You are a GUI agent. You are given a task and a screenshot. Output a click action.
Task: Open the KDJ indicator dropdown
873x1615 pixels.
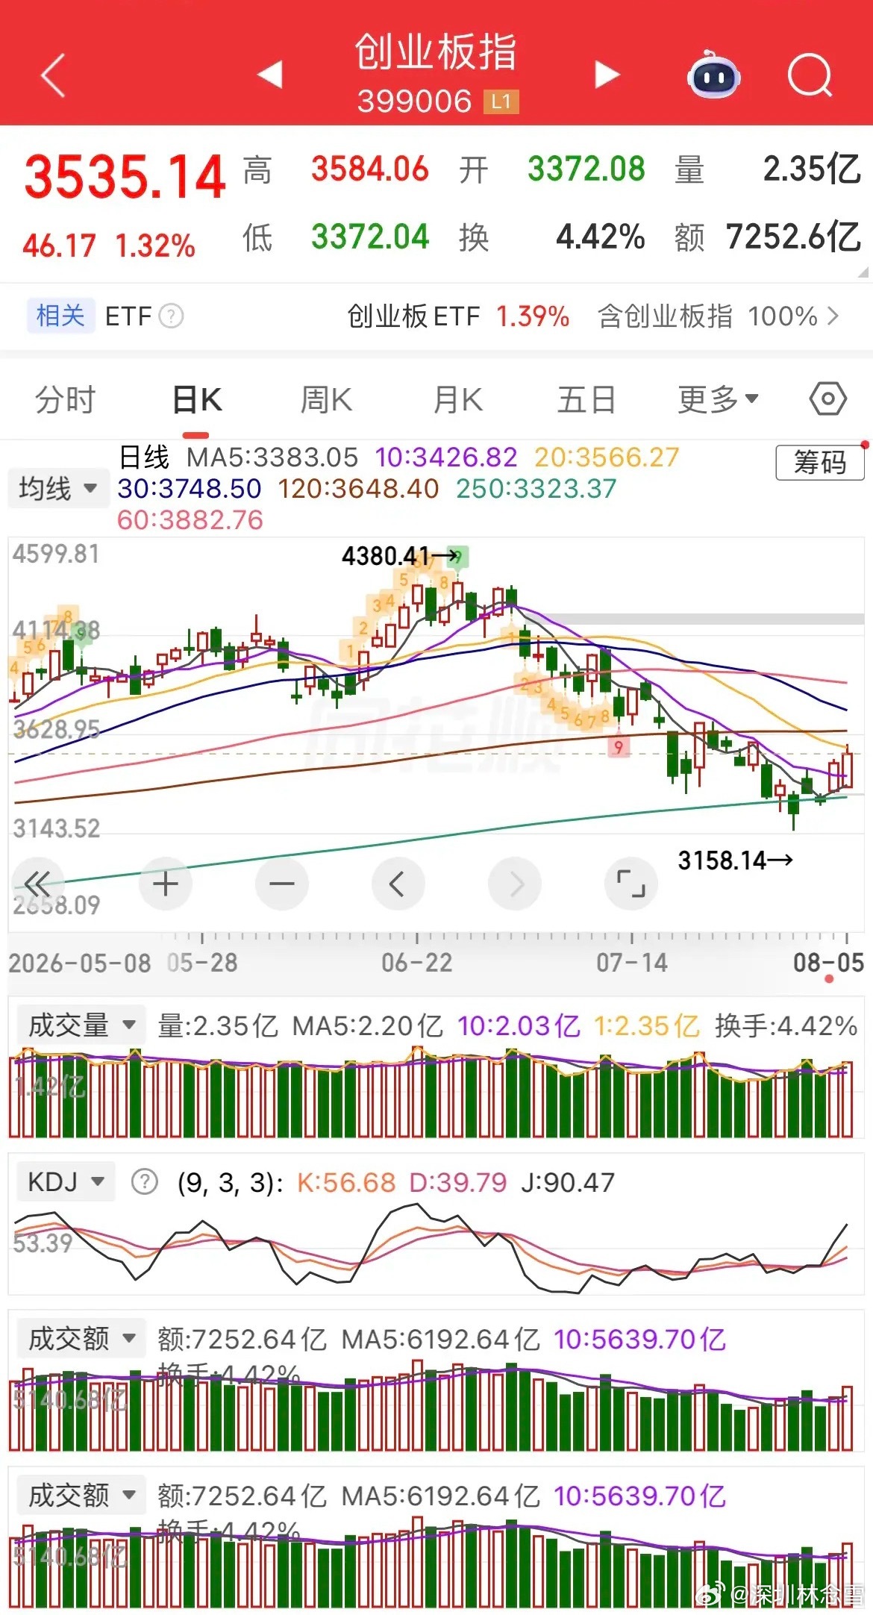point(66,1182)
